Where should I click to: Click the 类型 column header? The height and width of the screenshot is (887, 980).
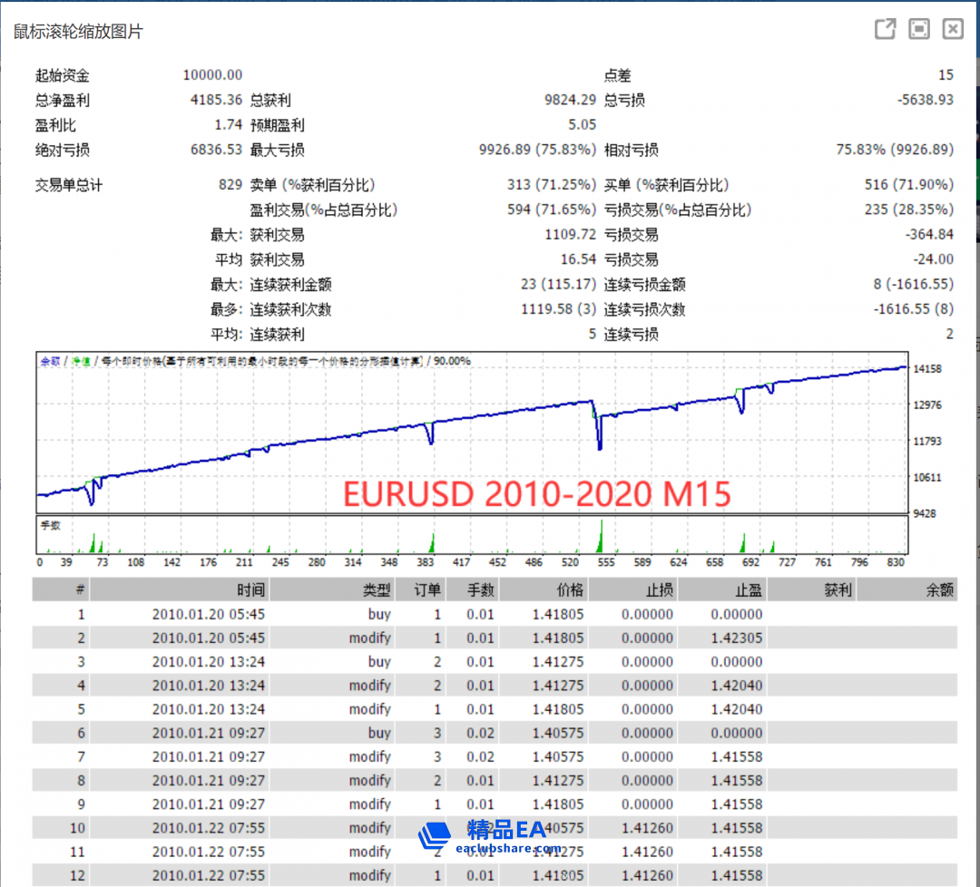pyautogui.click(x=377, y=590)
